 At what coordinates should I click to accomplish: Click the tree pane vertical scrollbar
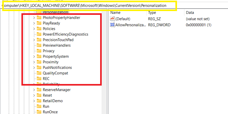[104, 62]
